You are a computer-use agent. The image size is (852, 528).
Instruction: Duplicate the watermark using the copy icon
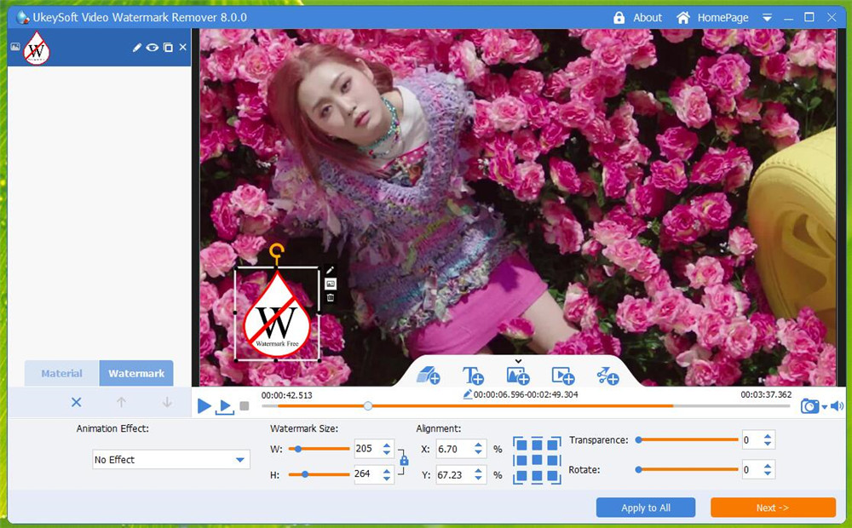click(168, 48)
